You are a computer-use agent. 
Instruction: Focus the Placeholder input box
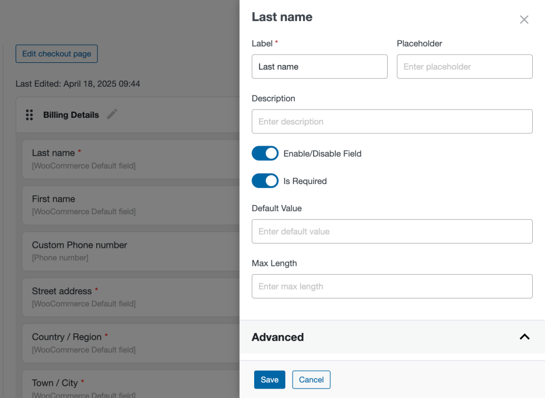[464, 67]
